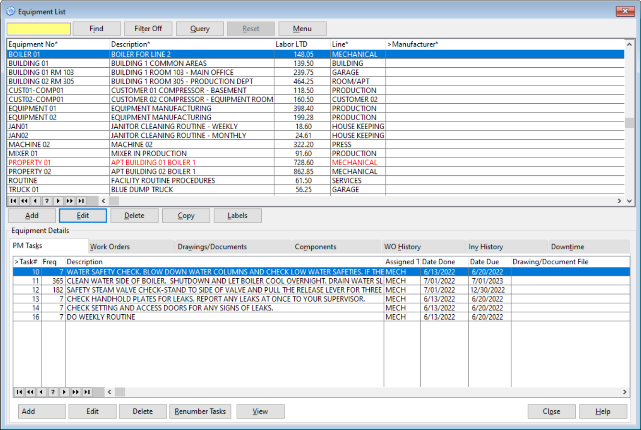Switch to the WO History tab

click(x=404, y=246)
